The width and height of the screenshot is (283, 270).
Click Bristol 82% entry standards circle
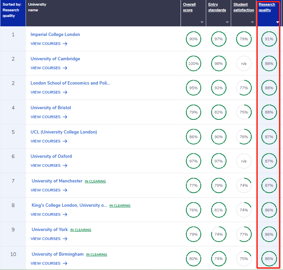[218, 112]
